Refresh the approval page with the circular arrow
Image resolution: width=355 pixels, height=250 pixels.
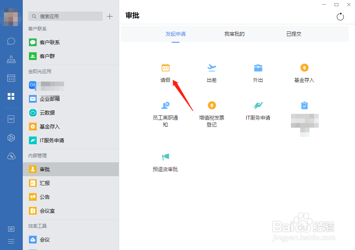tap(340, 17)
